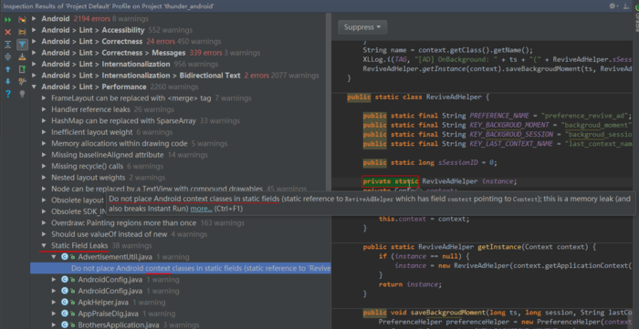The image size is (639, 329).
Task: Open the gear settings menu in title bar
Action: coord(613,6)
